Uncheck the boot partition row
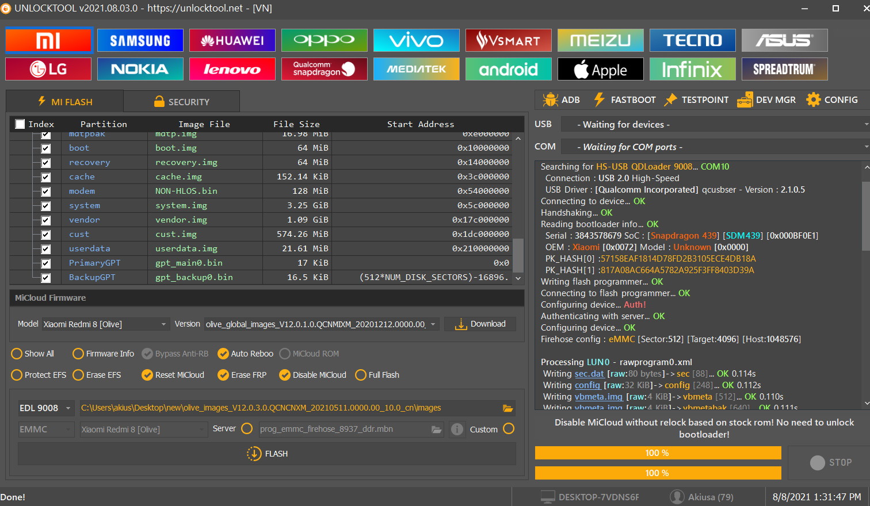This screenshot has height=506, width=870. pyautogui.click(x=46, y=148)
